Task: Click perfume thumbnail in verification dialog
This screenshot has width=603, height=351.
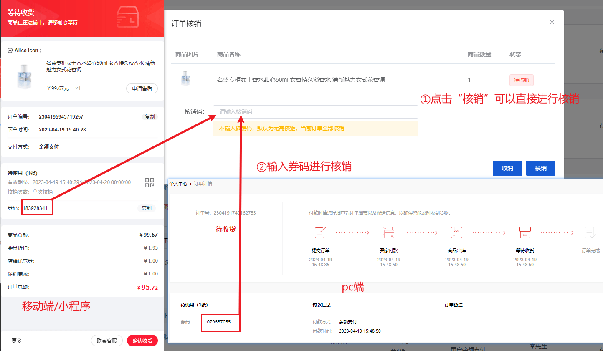Action: tap(186, 79)
